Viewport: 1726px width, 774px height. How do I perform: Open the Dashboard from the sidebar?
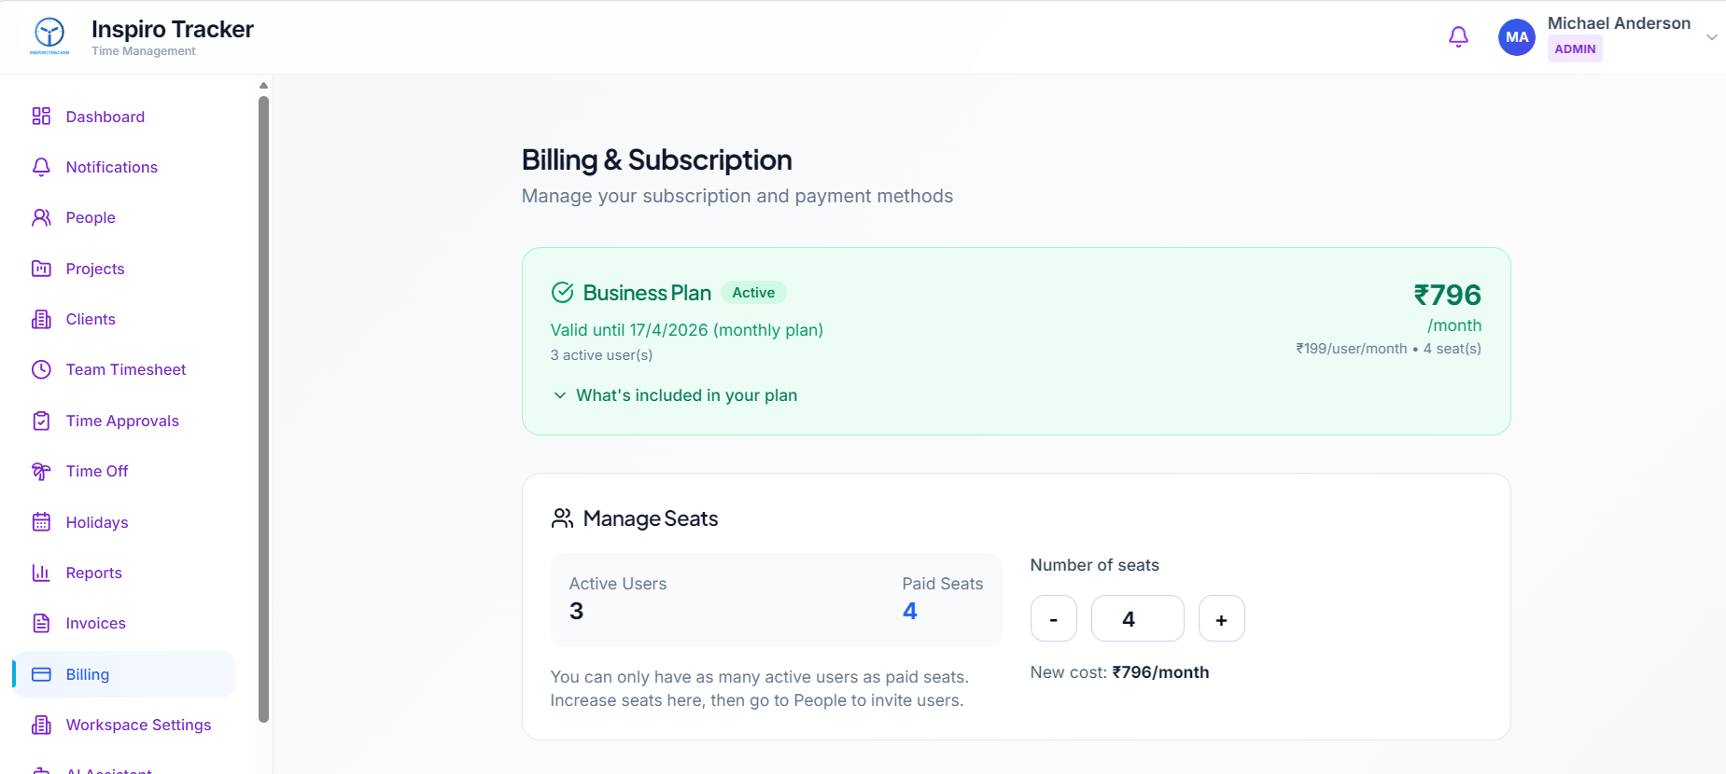click(x=104, y=117)
